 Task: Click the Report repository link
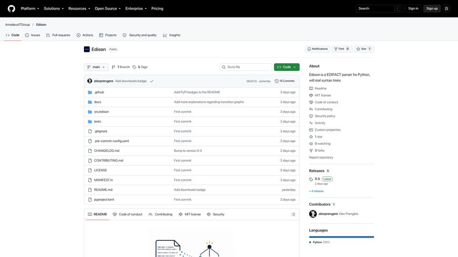click(x=321, y=158)
